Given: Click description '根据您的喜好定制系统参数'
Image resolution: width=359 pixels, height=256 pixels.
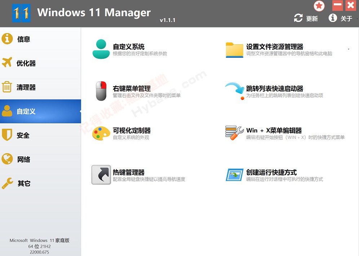Looking at the screenshot, I should tap(140, 54).
